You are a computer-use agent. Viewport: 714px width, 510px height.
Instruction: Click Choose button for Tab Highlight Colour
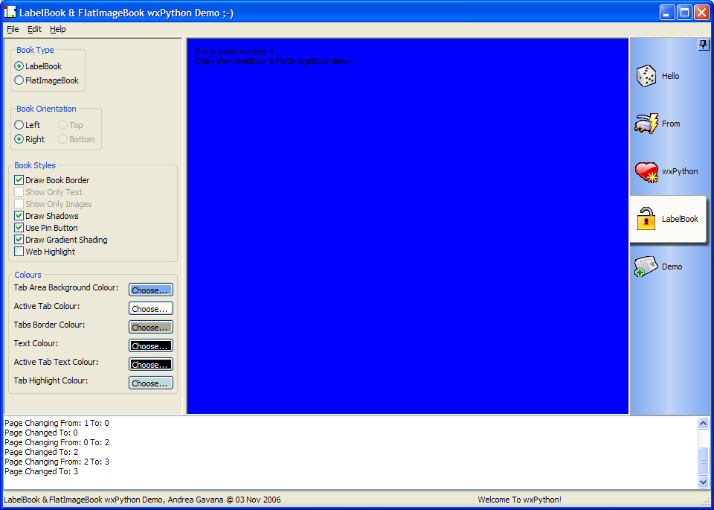coord(150,383)
